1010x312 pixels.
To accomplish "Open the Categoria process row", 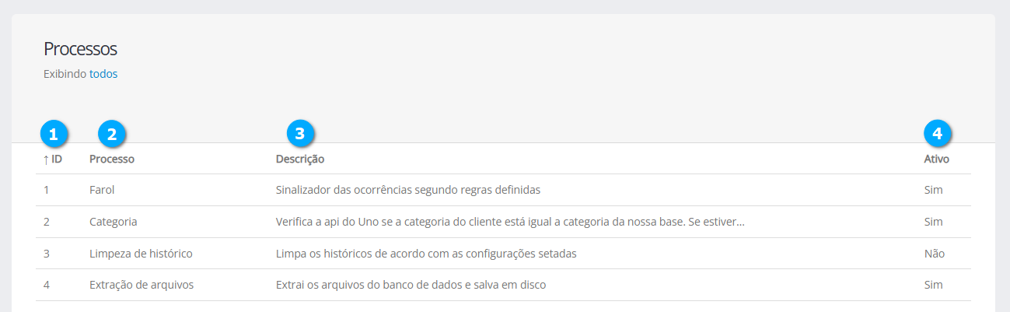I will 114,222.
